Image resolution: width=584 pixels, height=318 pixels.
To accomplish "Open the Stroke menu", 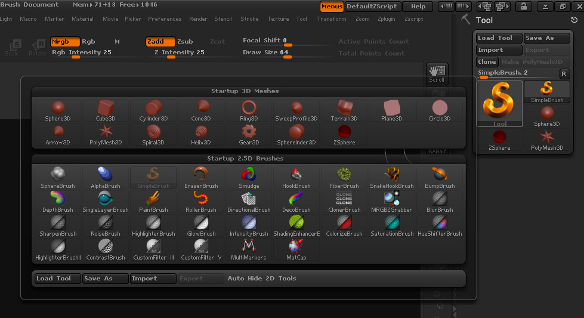I will pos(249,18).
